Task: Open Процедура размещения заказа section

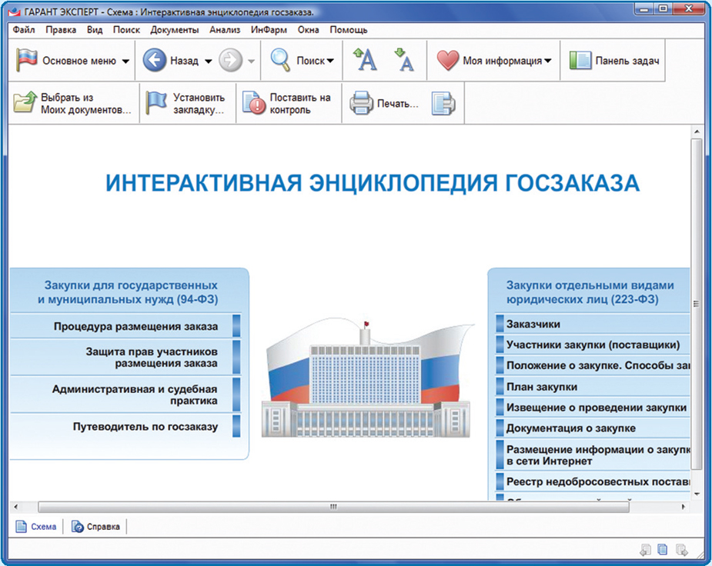Action: click(135, 326)
